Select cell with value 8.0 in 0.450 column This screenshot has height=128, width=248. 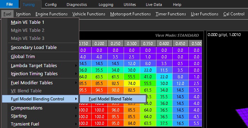[180, 77]
